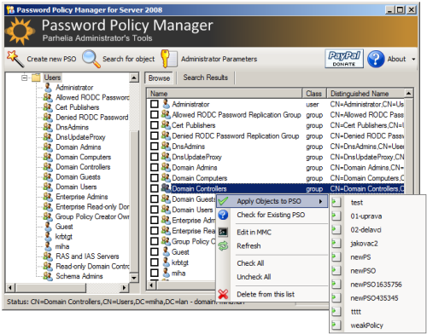The image size is (427, 334).
Task: Click the Edit in MMC console icon
Action: (x=223, y=232)
